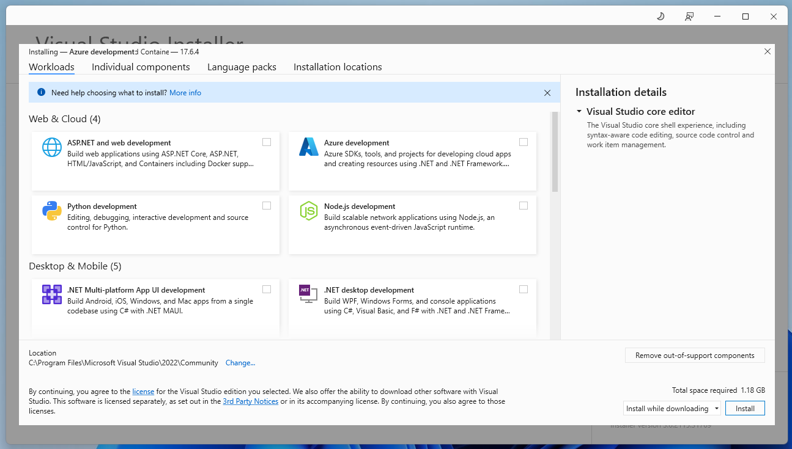Open the license link

[143, 392]
